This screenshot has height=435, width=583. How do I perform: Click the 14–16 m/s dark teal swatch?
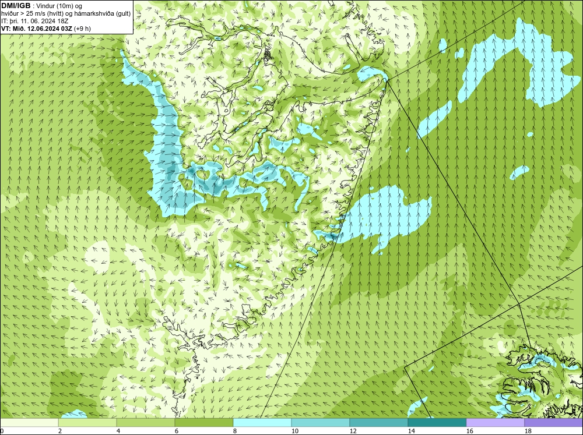pos(437,423)
